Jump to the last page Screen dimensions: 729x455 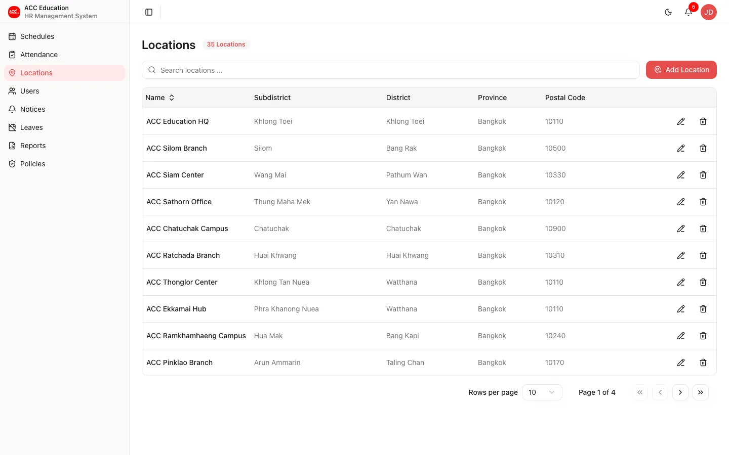(x=701, y=392)
